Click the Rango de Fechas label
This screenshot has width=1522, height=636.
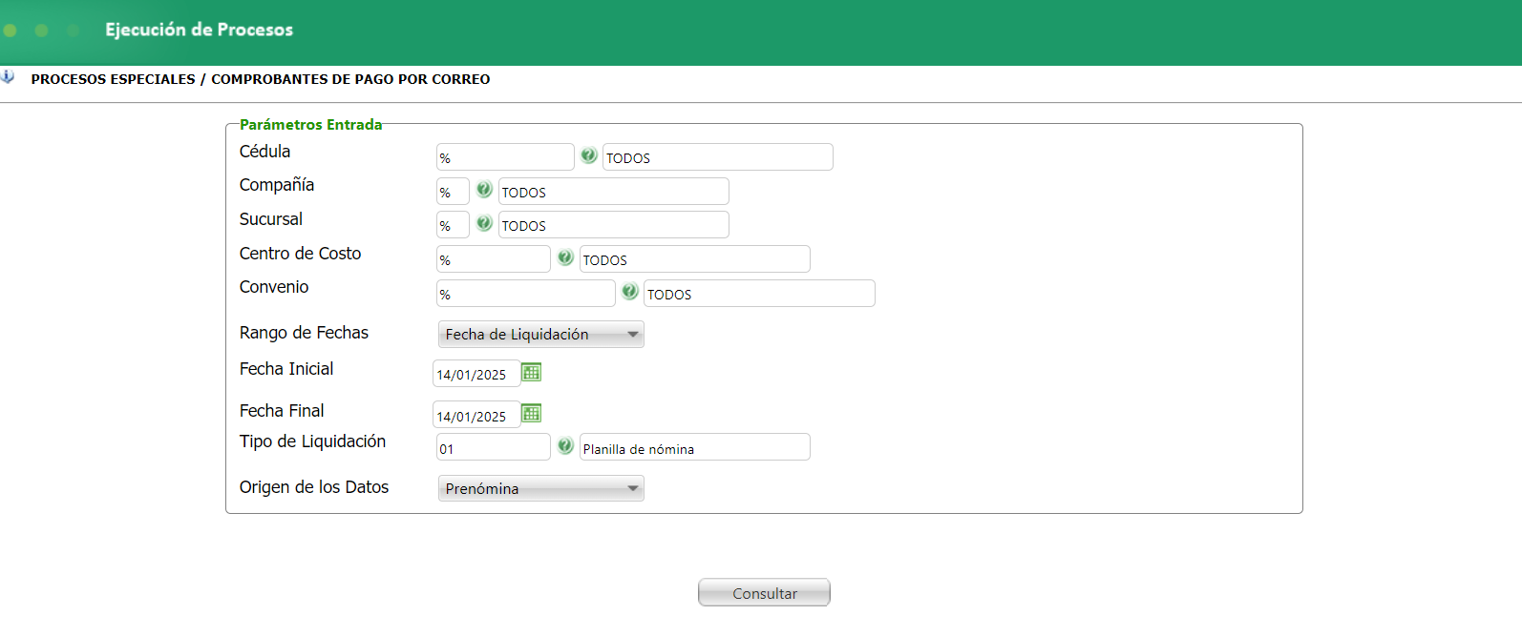coord(304,333)
